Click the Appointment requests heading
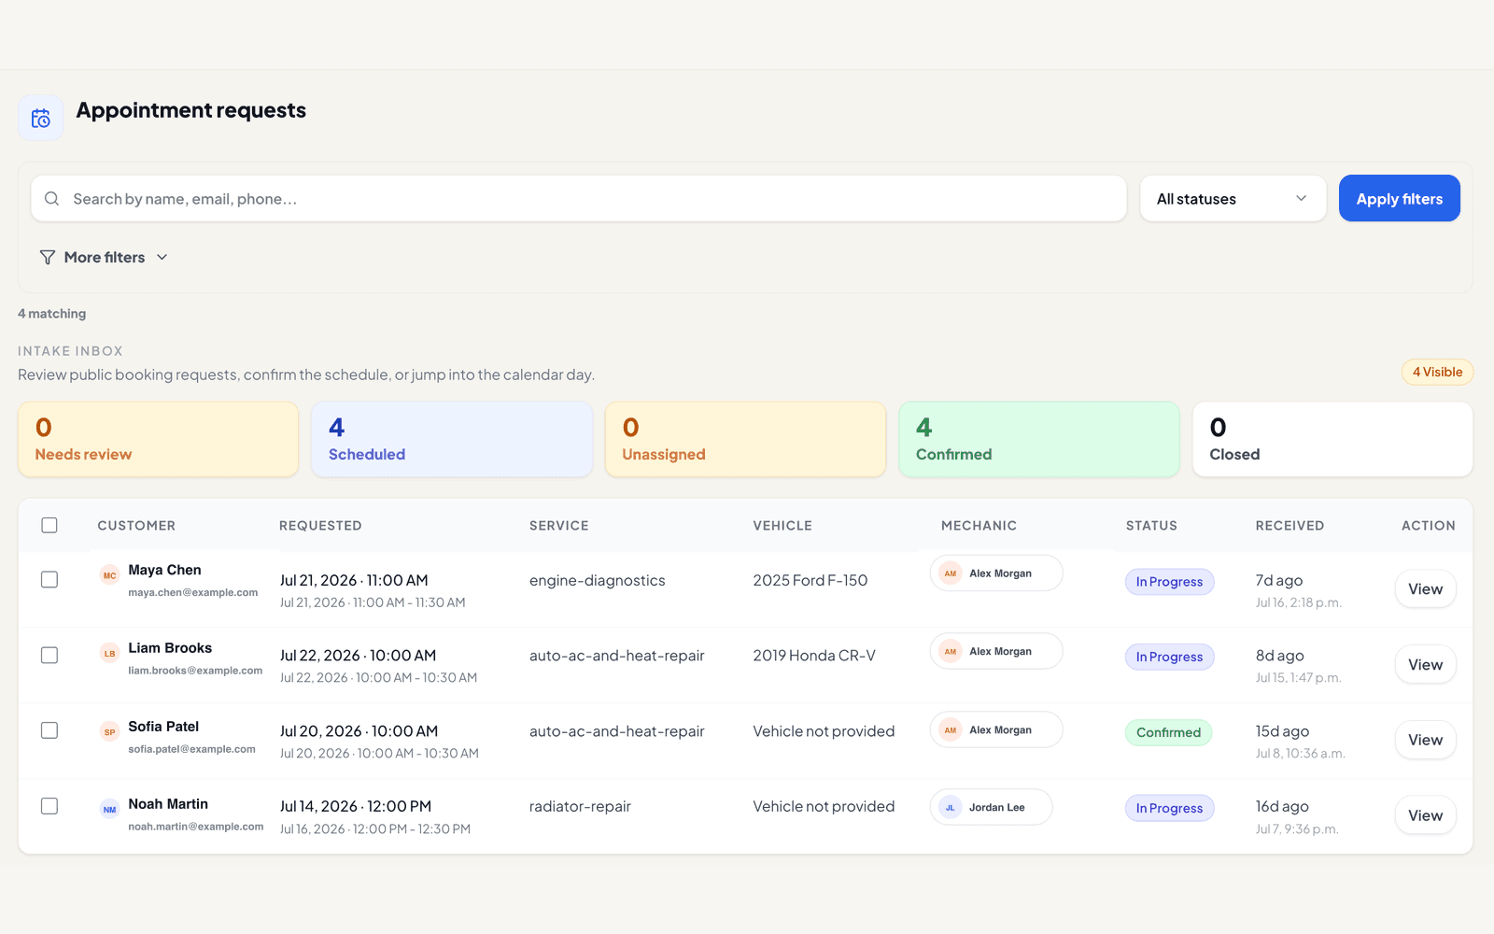Screen dimensions: 1494x934 (191, 110)
